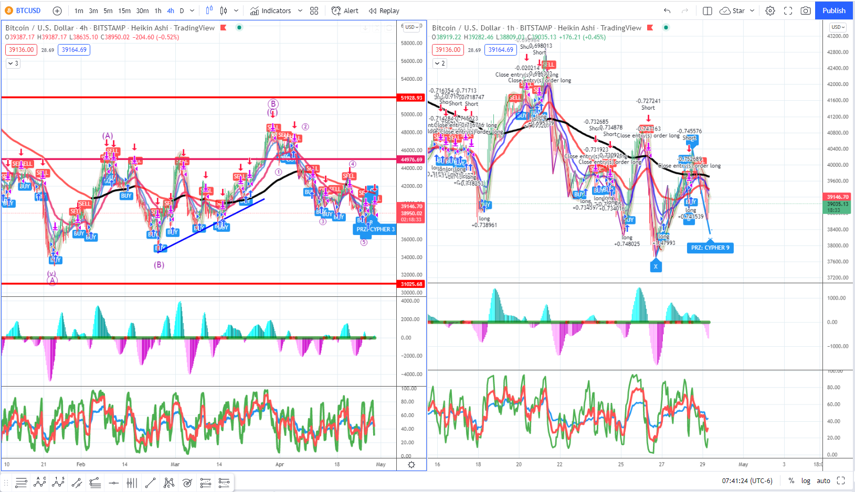Click the red sell price 39136.00 on 1h chart

[448, 50]
